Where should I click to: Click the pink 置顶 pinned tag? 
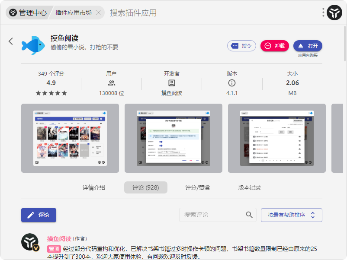[x=54, y=249]
